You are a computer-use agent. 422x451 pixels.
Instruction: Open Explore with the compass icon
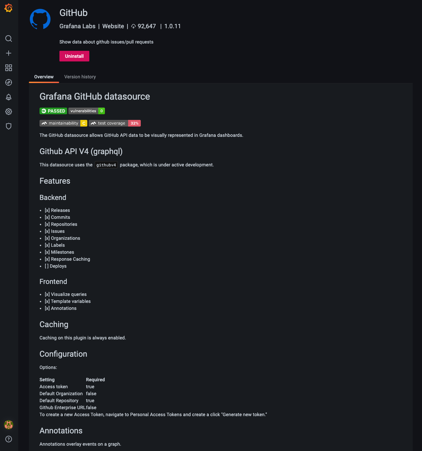(x=8, y=82)
